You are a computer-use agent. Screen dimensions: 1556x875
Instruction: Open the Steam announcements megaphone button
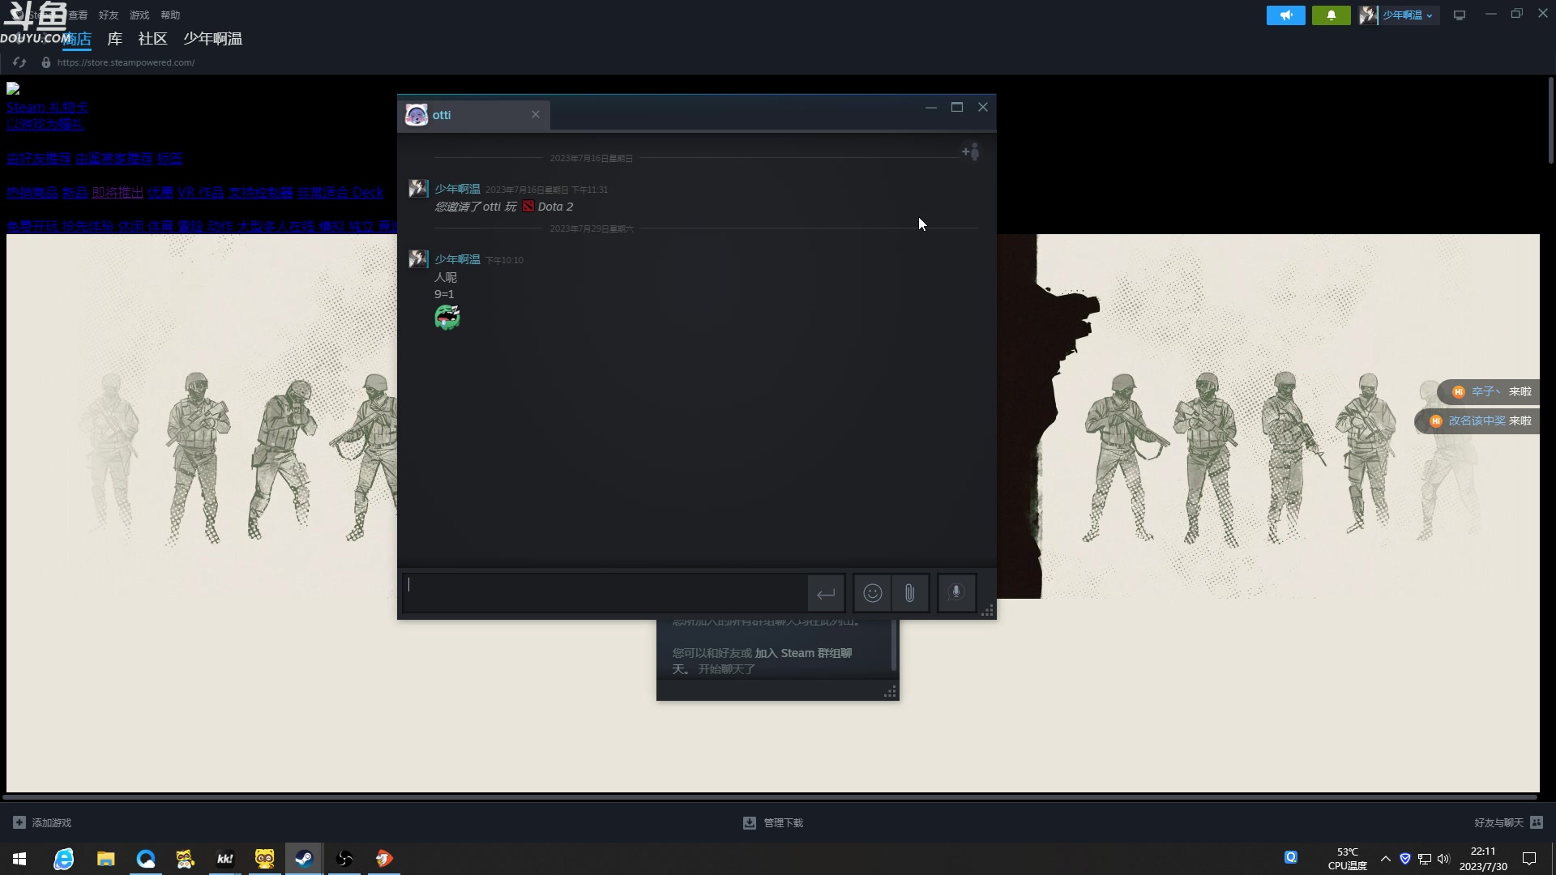1285,15
